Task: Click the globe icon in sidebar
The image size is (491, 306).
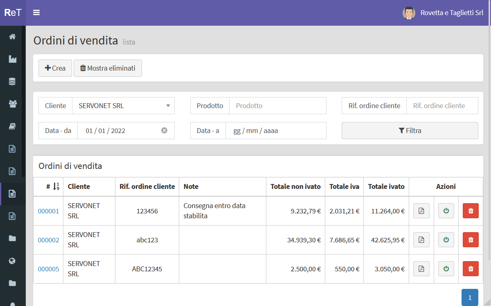Action: point(12,261)
